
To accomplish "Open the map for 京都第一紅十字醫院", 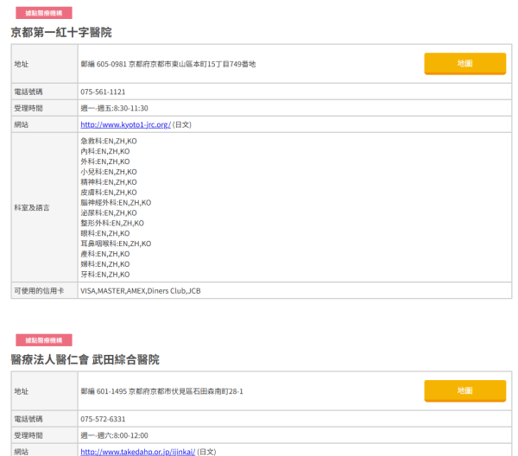I will tap(464, 63).
